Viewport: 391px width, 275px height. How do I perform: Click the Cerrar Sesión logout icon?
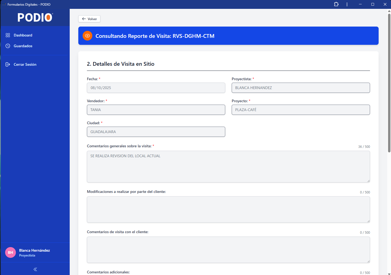(8, 64)
